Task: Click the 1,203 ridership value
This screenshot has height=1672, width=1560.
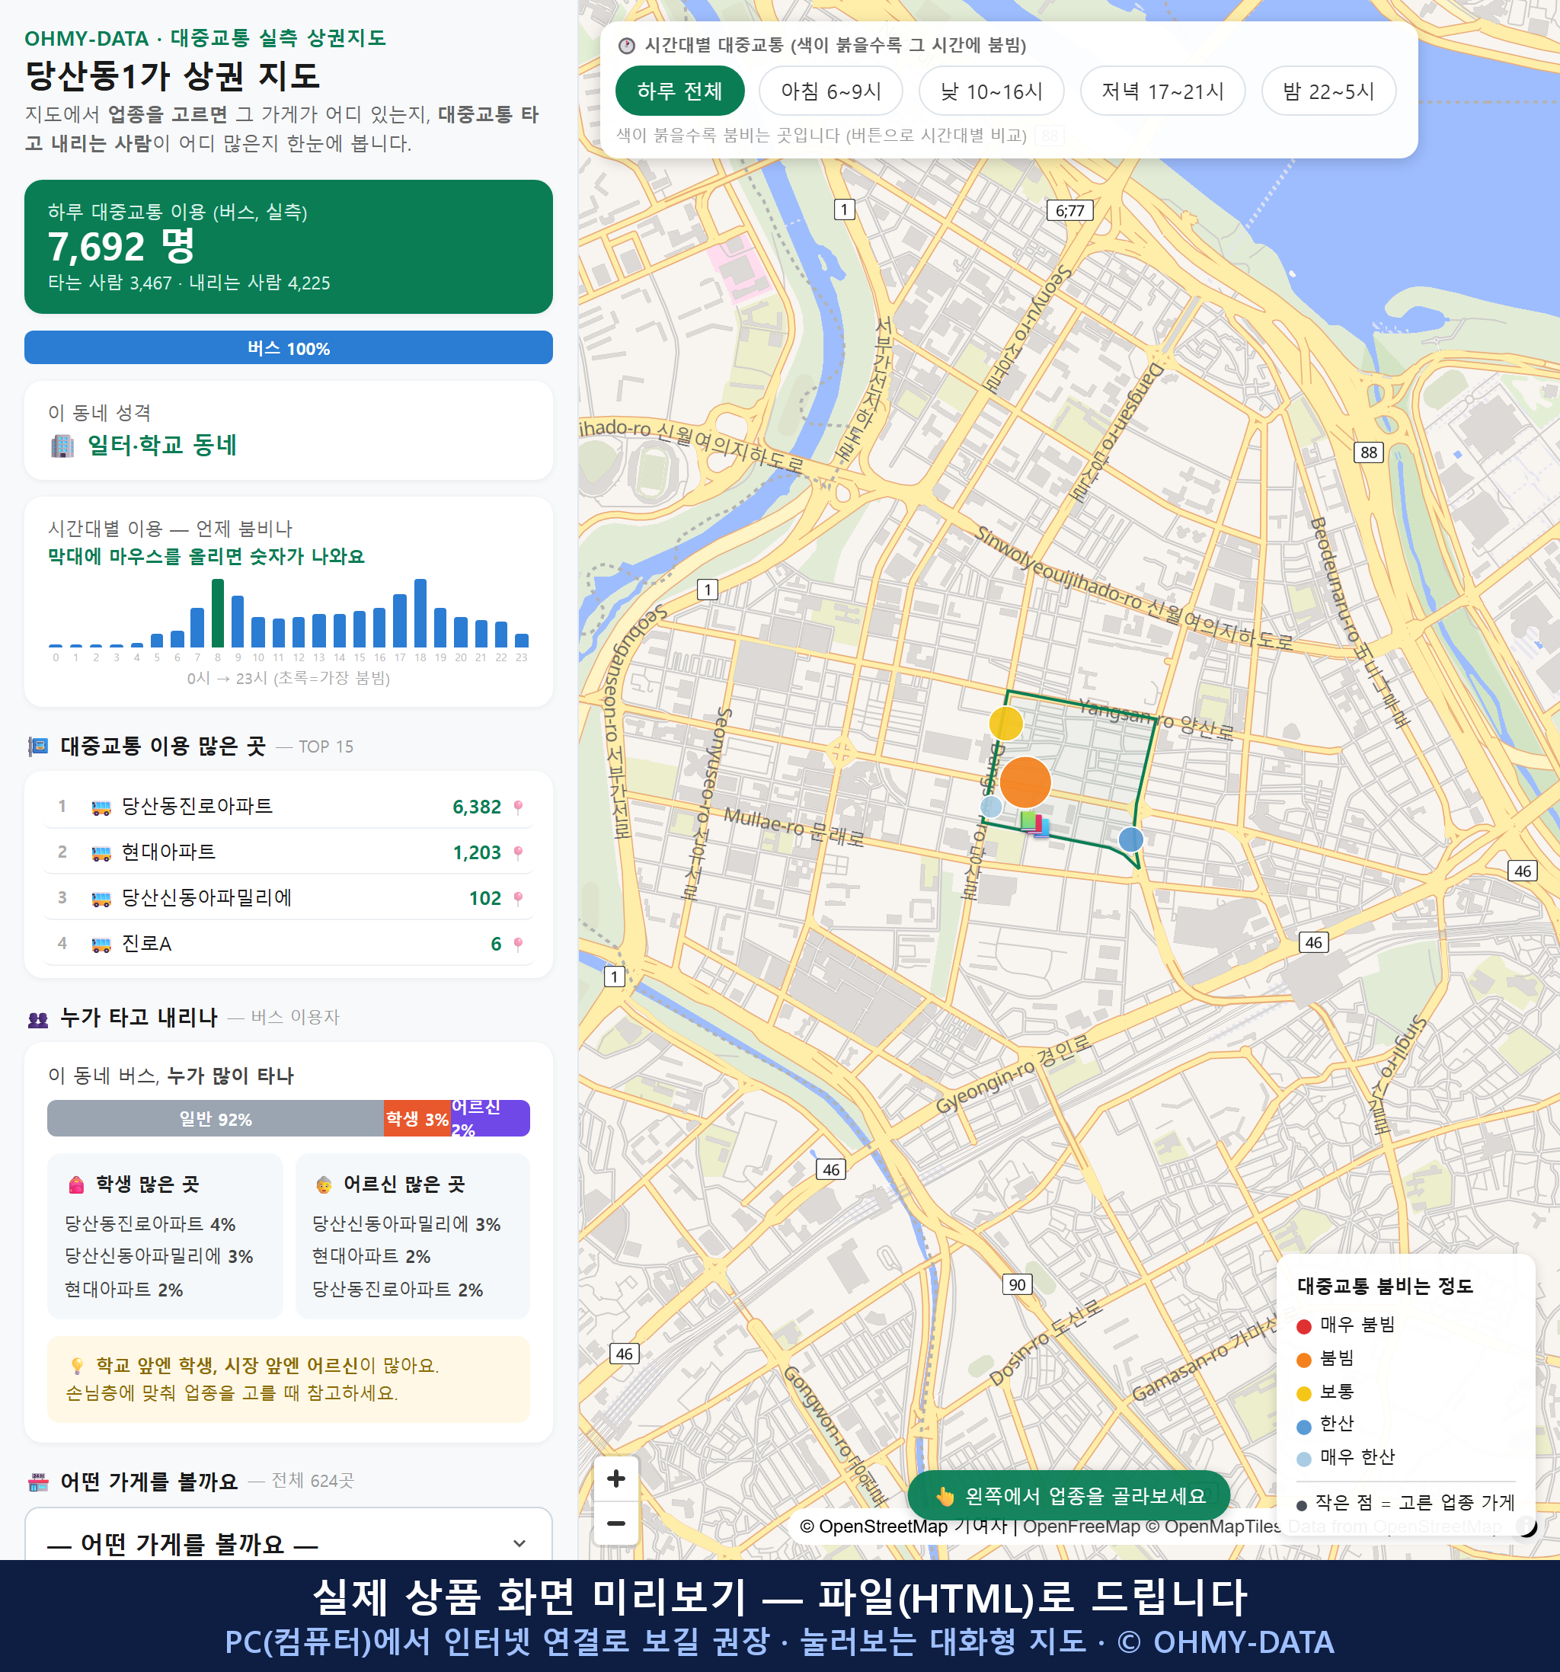Action: pyautogui.click(x=477, y=853)
